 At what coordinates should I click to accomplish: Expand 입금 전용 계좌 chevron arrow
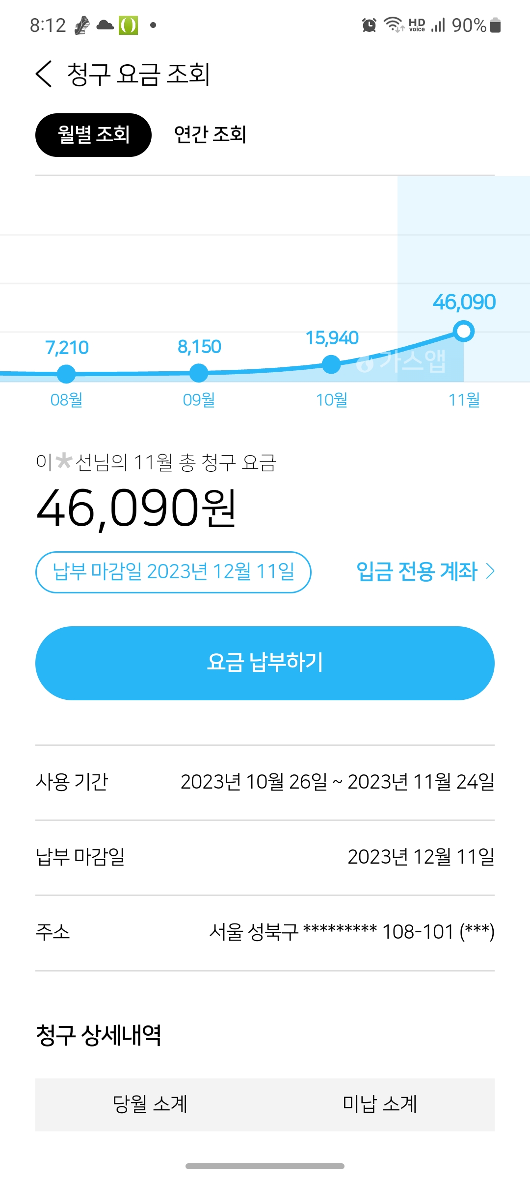490,571
